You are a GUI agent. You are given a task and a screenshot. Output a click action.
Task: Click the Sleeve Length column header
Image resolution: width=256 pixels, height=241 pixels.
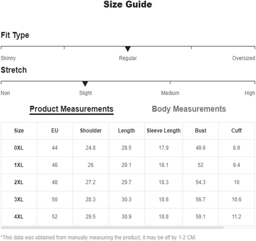click(x=164, y=131)
